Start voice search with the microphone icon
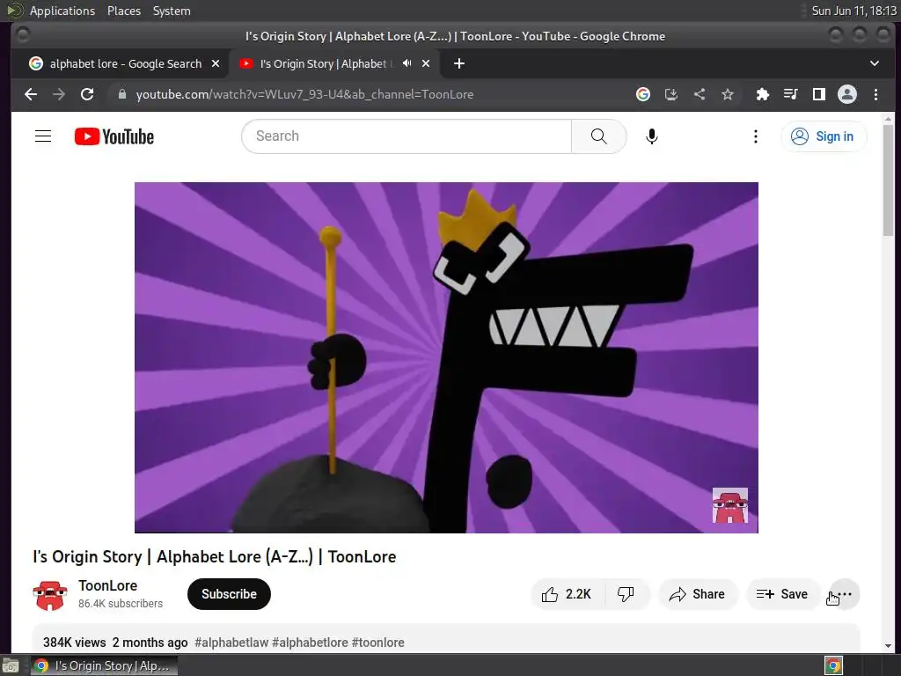Viewport: 901px width, 676px height. [652, 136]
